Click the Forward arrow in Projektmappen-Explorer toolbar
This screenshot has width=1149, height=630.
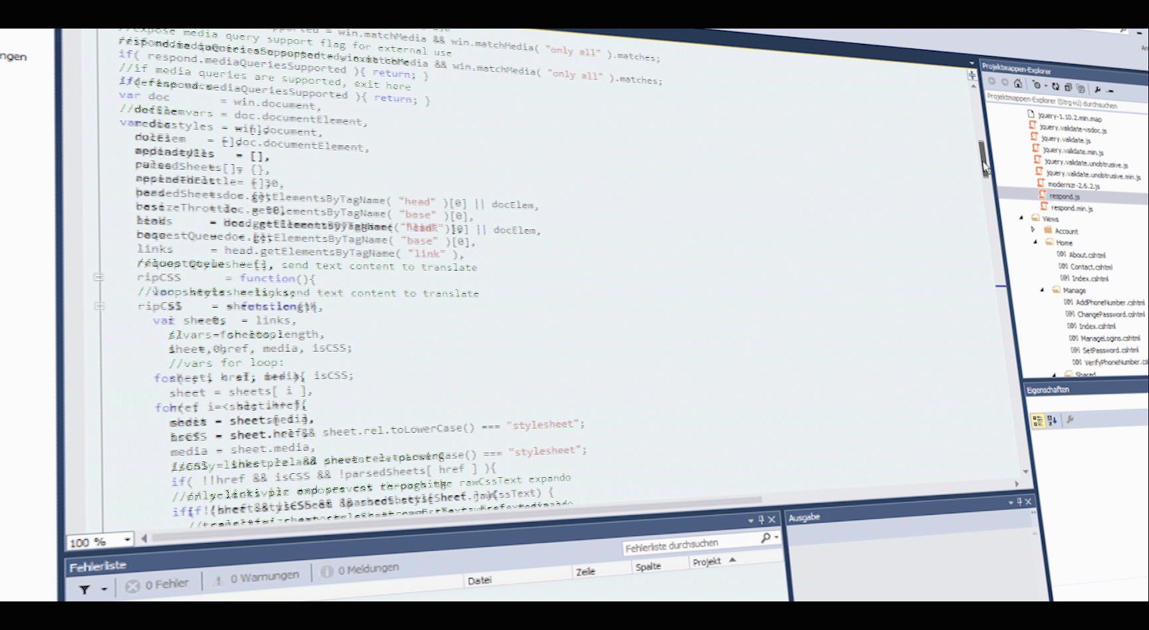[1004, 82]
